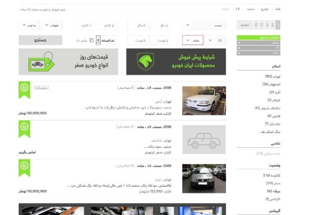Filter by کرمان province
The image size is (322, 215).
(274, 100)
